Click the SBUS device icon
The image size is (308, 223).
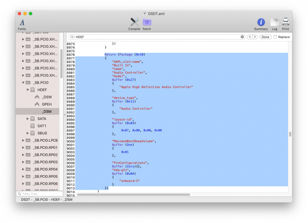click(x=33, y=133)
